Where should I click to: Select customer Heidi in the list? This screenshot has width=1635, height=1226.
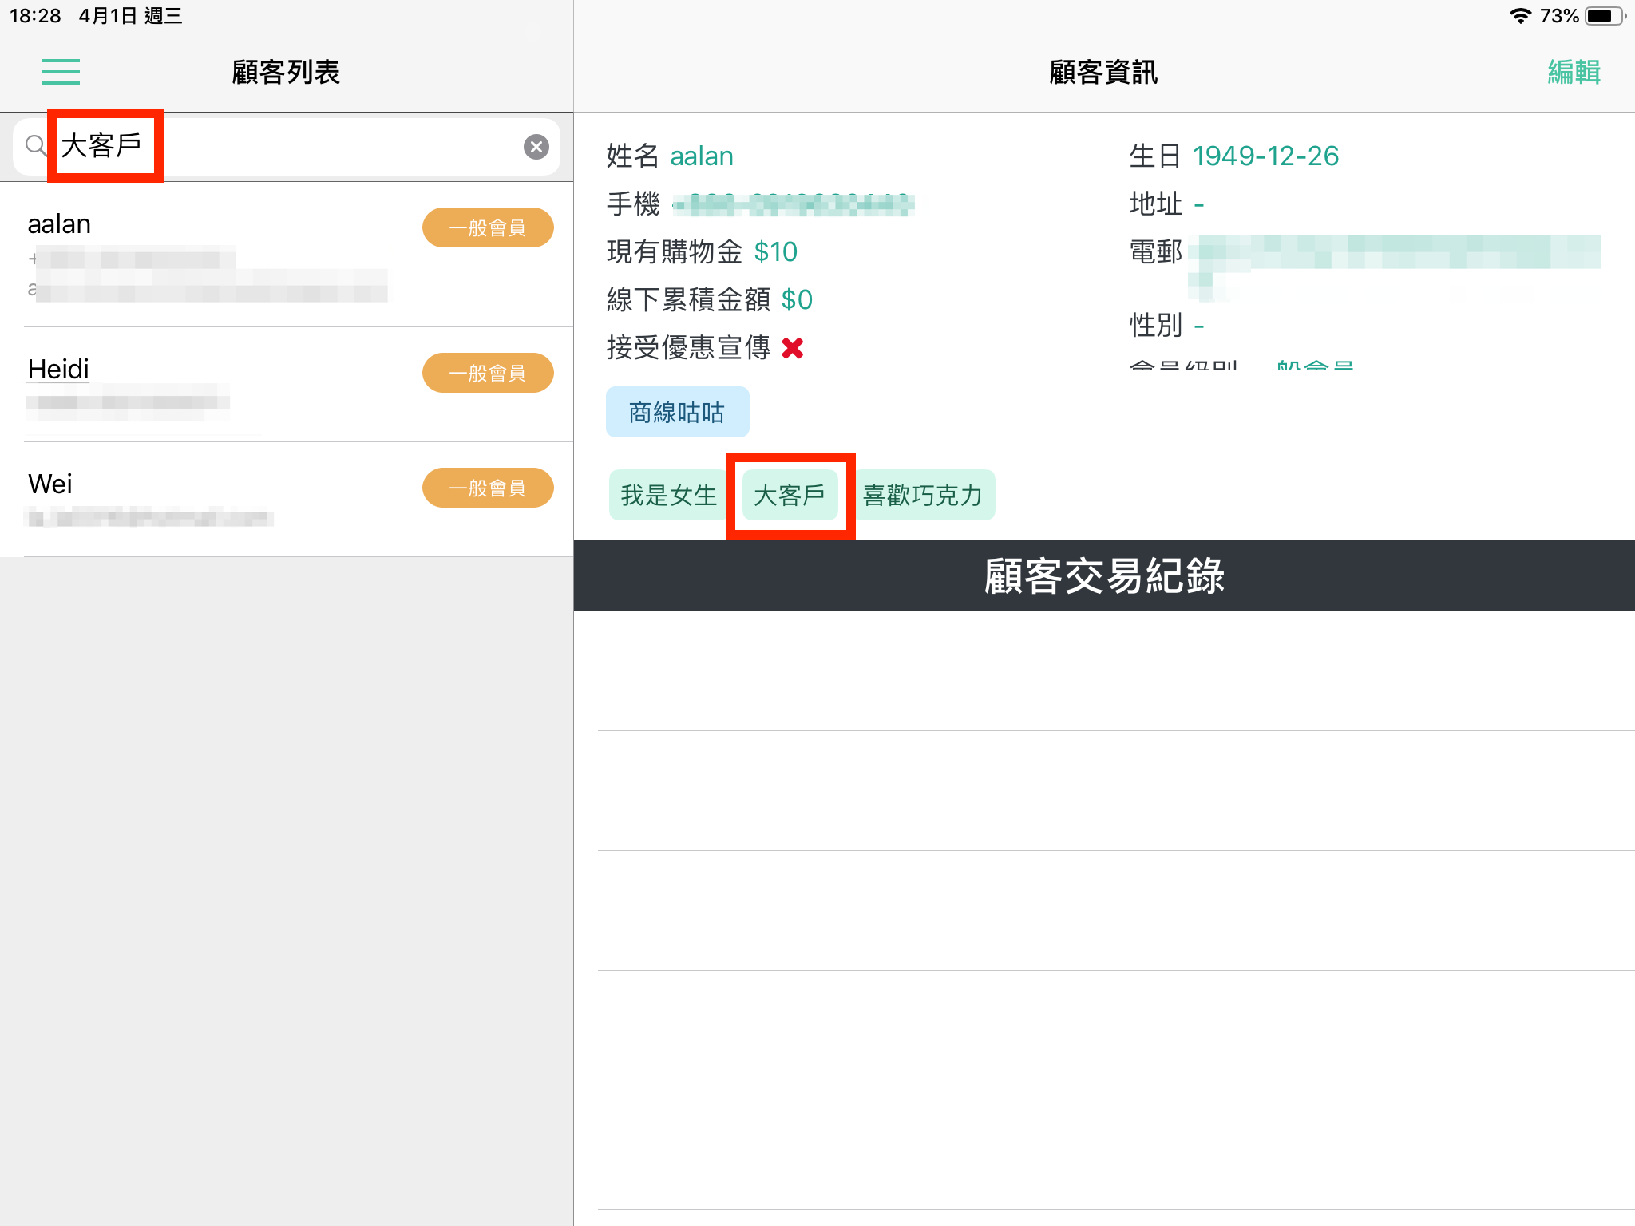tap(287, 385)
